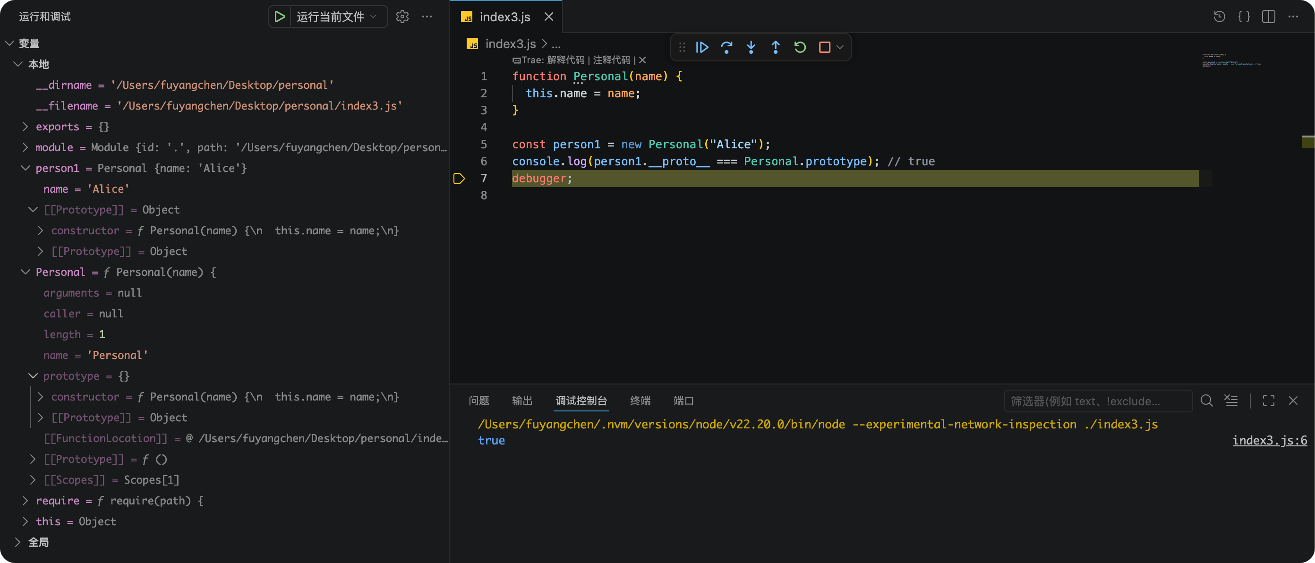The width and height of the screenshot is (1315, 563).
Task: Switch to the 端口 panel tab
Action: (x=683, y=401)
